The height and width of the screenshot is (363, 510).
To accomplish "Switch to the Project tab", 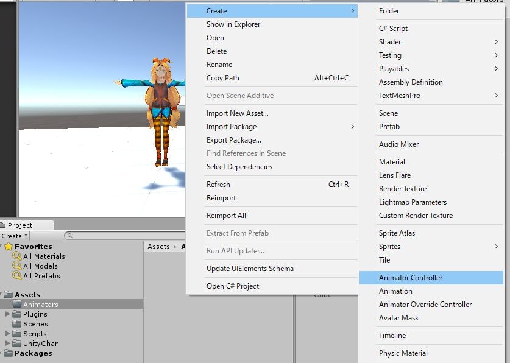I will click(26, 225).
